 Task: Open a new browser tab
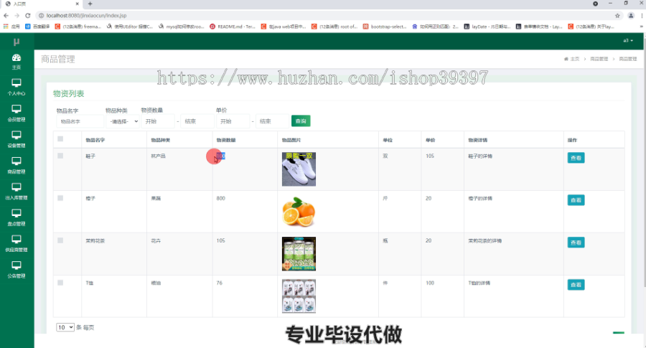coord(90,4)
